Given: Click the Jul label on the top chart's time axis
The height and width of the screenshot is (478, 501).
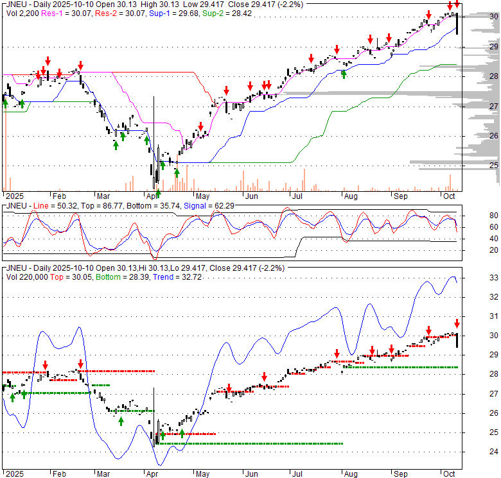Looking at the screenshot, I should click(297, 198).
